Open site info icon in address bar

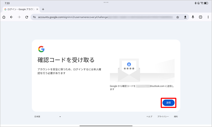34,17
